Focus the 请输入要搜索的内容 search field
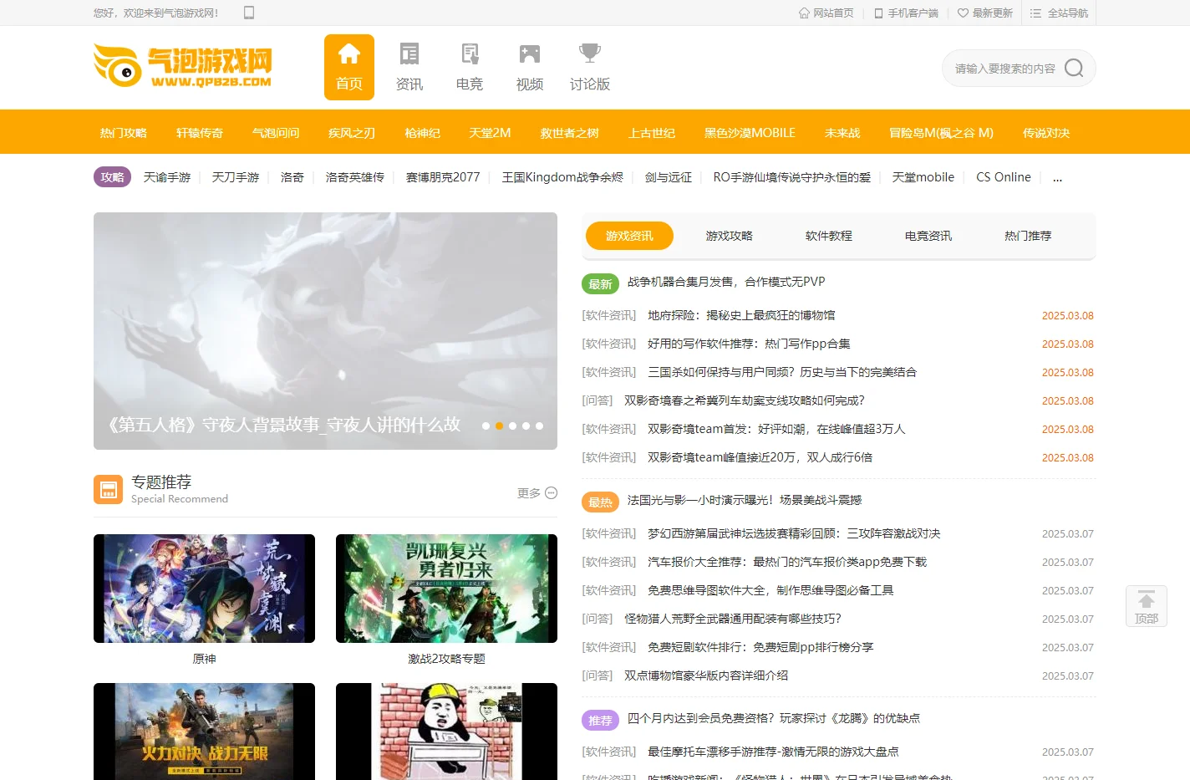The width and height of the screenshot is (1190, 780). point(1005,69)
